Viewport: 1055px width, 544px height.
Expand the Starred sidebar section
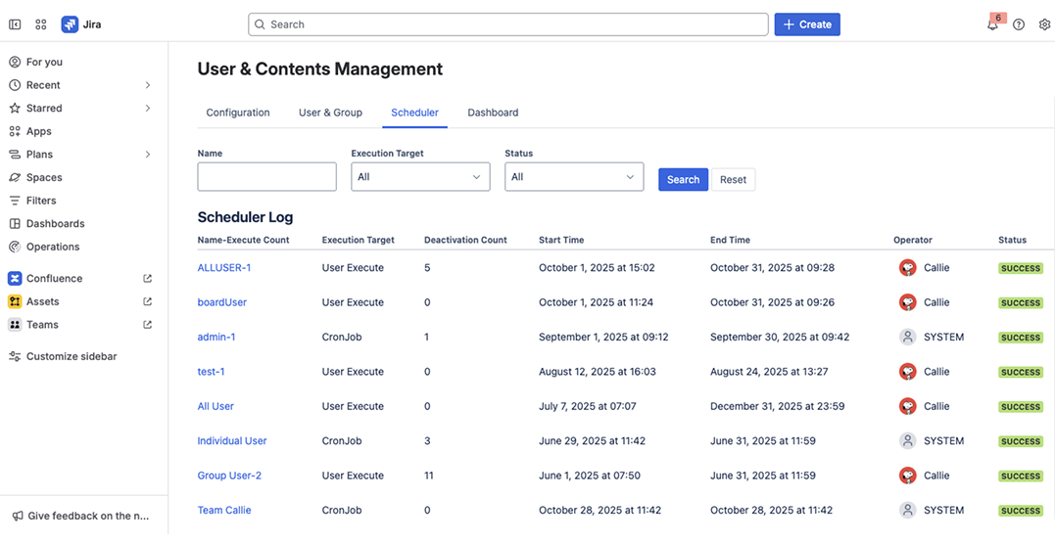coord(148,109)
